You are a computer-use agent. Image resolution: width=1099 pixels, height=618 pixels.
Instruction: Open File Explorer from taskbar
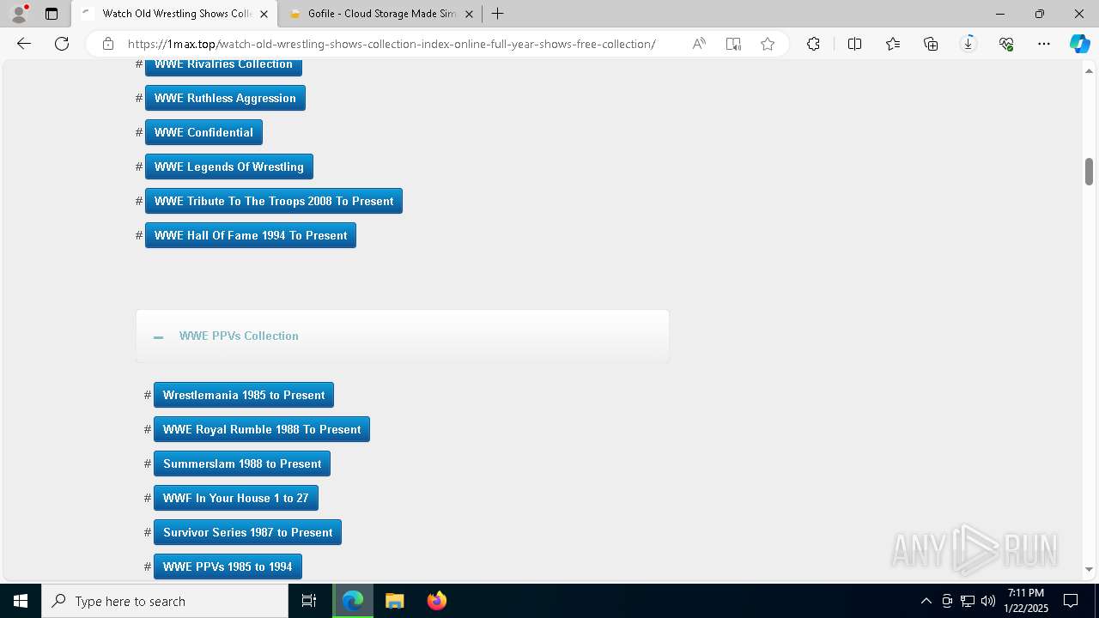tap(394, 601)
